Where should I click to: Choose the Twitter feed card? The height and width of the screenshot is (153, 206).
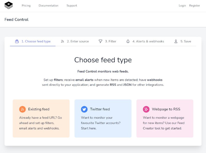tap(103, 118)
